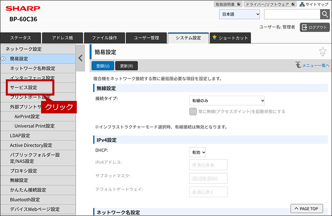Open LDAP設定 in the side menu

pyautogui.click(x=38, y=136)
